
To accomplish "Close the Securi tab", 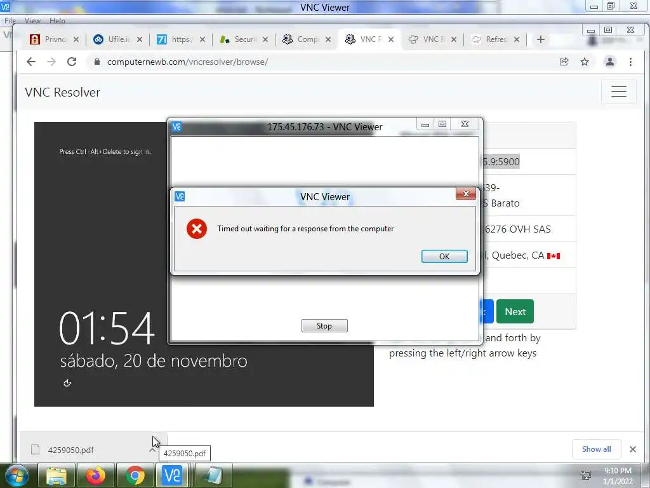I will click(x=265, y=39).
